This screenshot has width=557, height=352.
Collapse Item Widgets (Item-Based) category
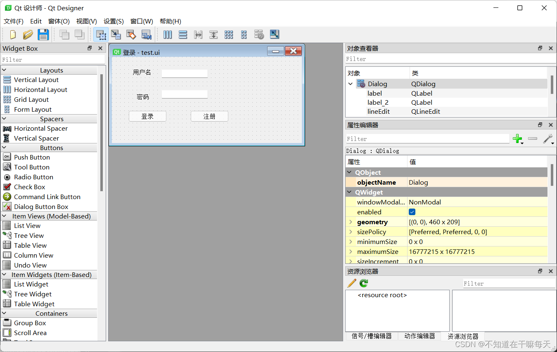[x=5, y=275]
